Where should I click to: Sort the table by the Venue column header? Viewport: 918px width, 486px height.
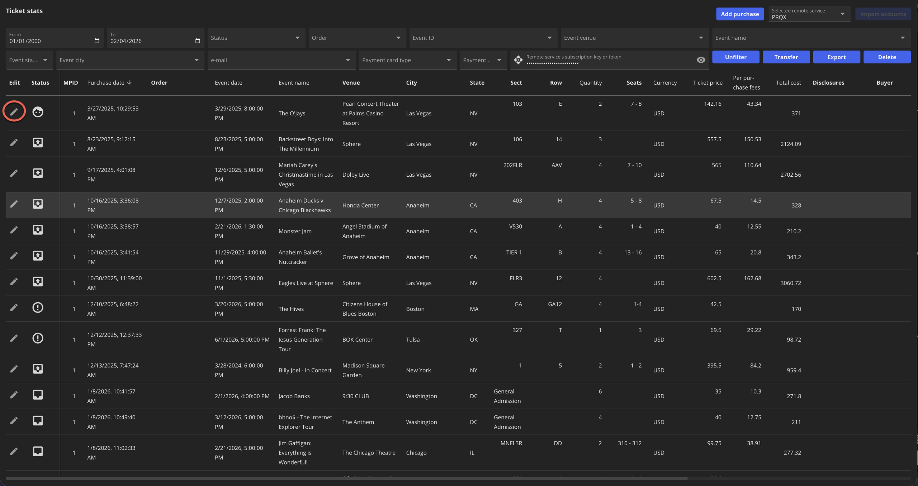click(351, 83)
